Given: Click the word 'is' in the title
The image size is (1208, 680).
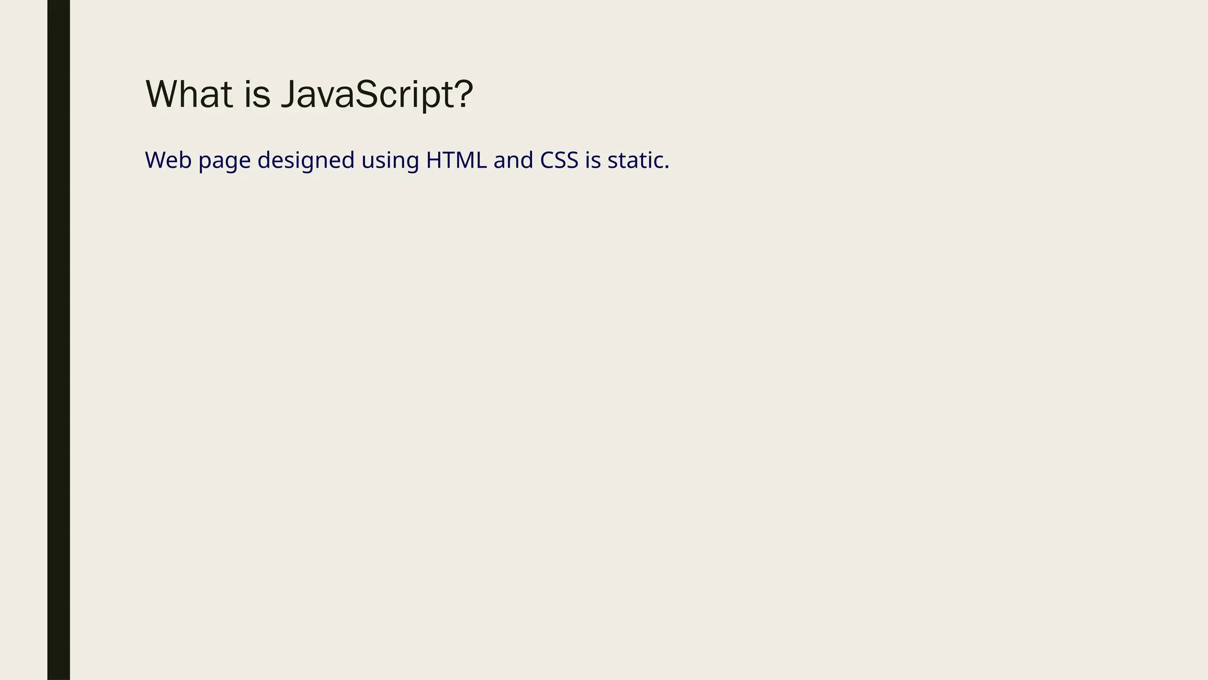Looking at the screenshot, I should coord(257,94).
